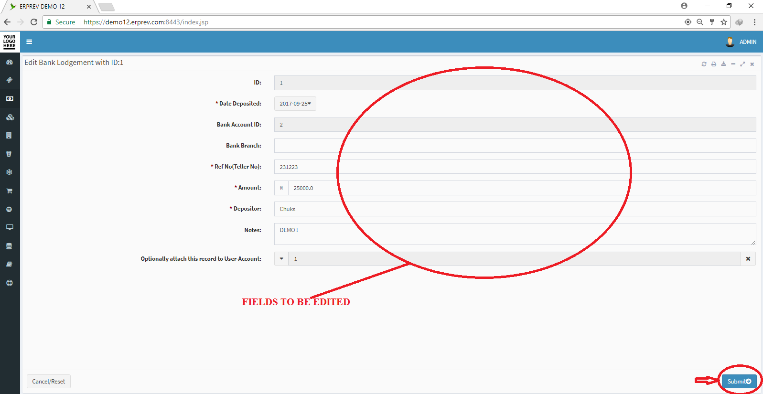Open the book icon in sidebar

(9, 264)
